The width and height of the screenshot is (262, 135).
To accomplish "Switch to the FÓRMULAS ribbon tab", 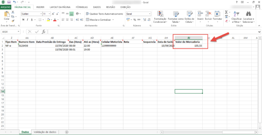I will (x=82, y=7).
